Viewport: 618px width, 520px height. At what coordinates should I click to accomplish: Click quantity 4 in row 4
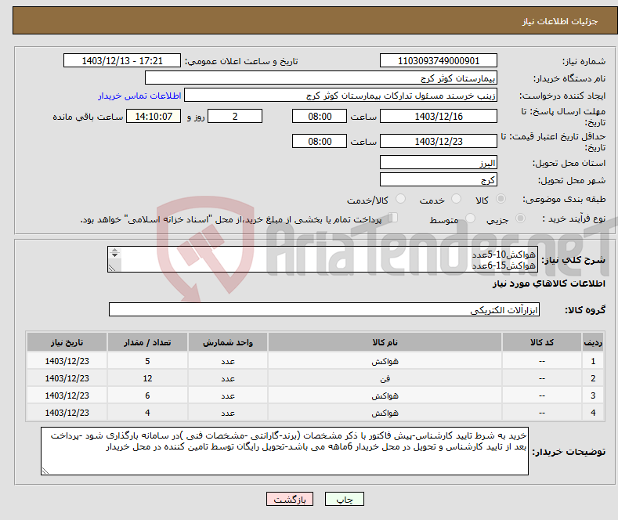(x=147, y=413)
